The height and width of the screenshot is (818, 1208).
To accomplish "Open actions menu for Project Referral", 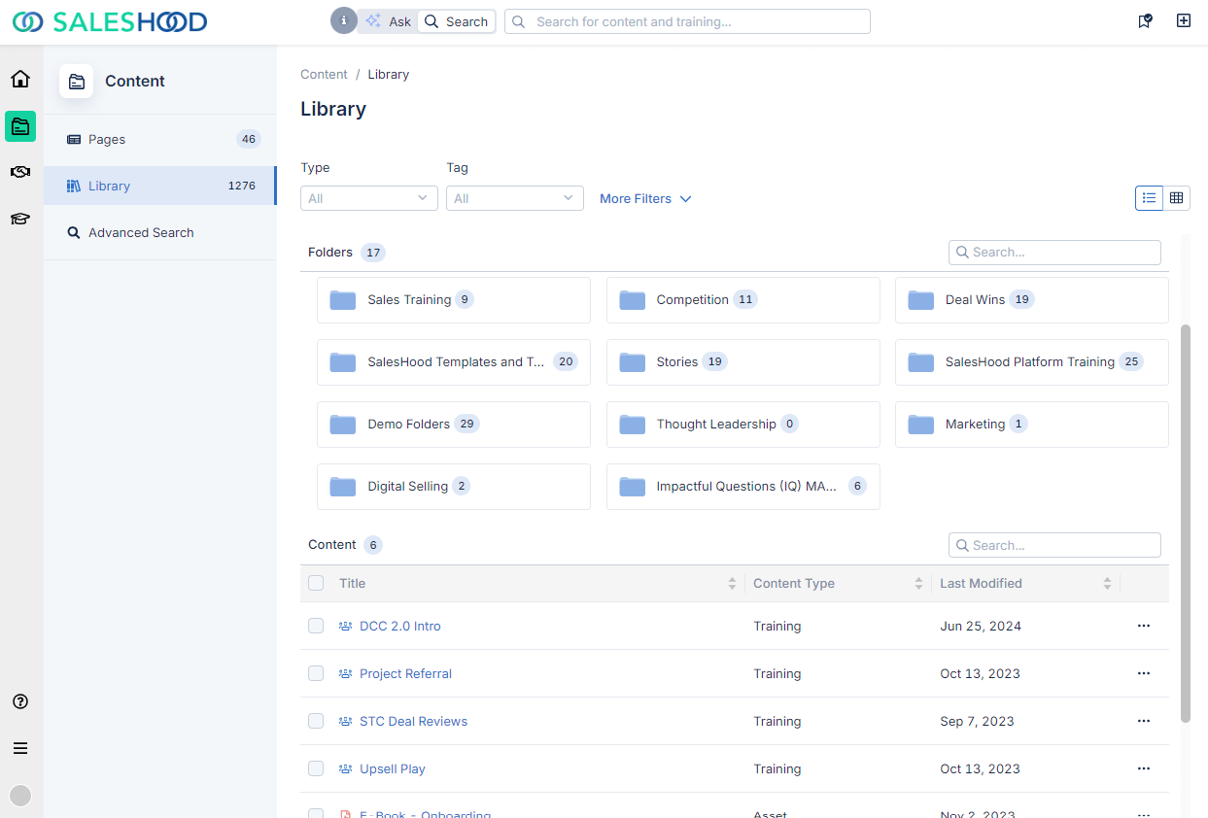I will [x=1144, y=673].
